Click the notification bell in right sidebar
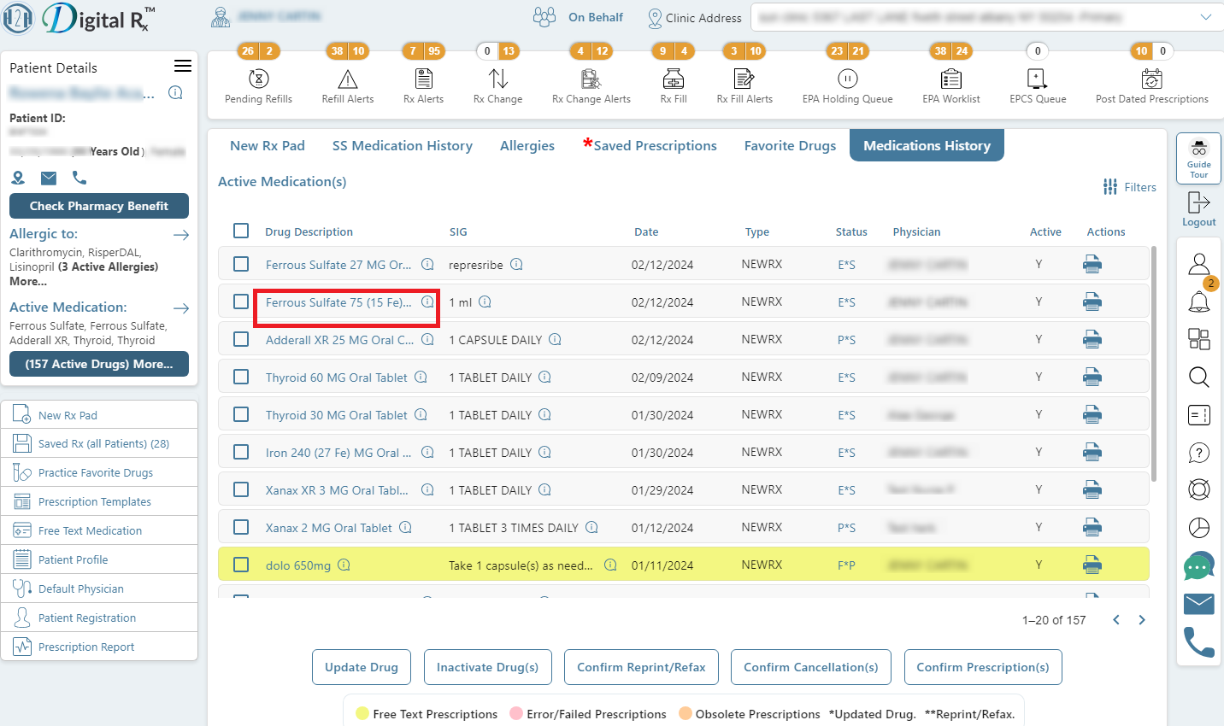The height and width of the screenshot is (726, 1224). click(x=1199, y=301)
